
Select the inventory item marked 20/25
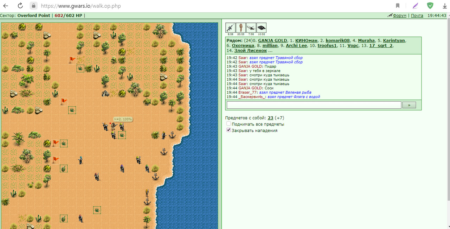tap(241, 28)
